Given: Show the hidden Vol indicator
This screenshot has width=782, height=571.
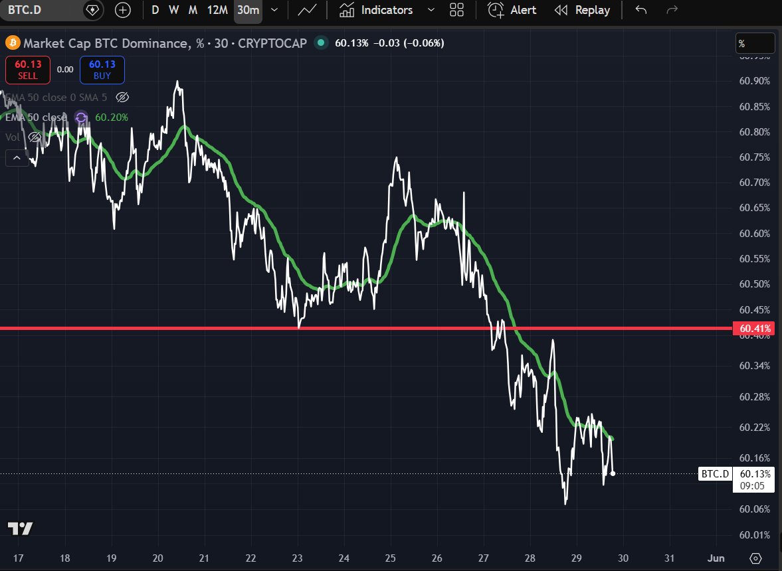Looking at the screenshot, I should (35, 137).
